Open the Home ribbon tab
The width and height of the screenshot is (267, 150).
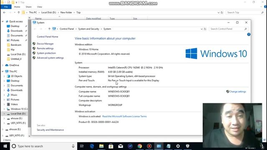click(17, 7)
